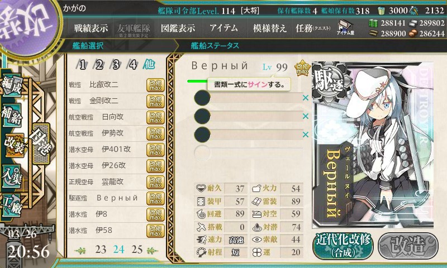
Task: Go to previous ship list page arrow
Action: (80, 250)
